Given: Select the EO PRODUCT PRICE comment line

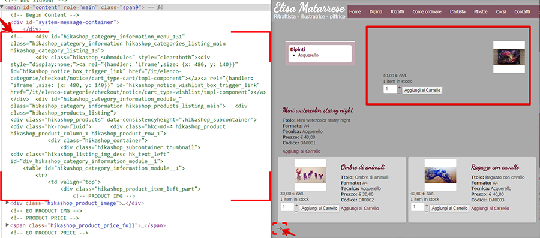Looking at the screenshot, I should (49, 233).
